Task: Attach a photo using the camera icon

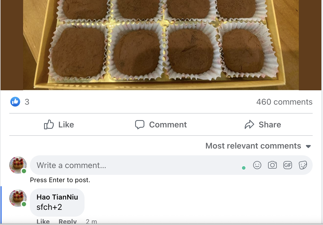Action: click(272, 165)
